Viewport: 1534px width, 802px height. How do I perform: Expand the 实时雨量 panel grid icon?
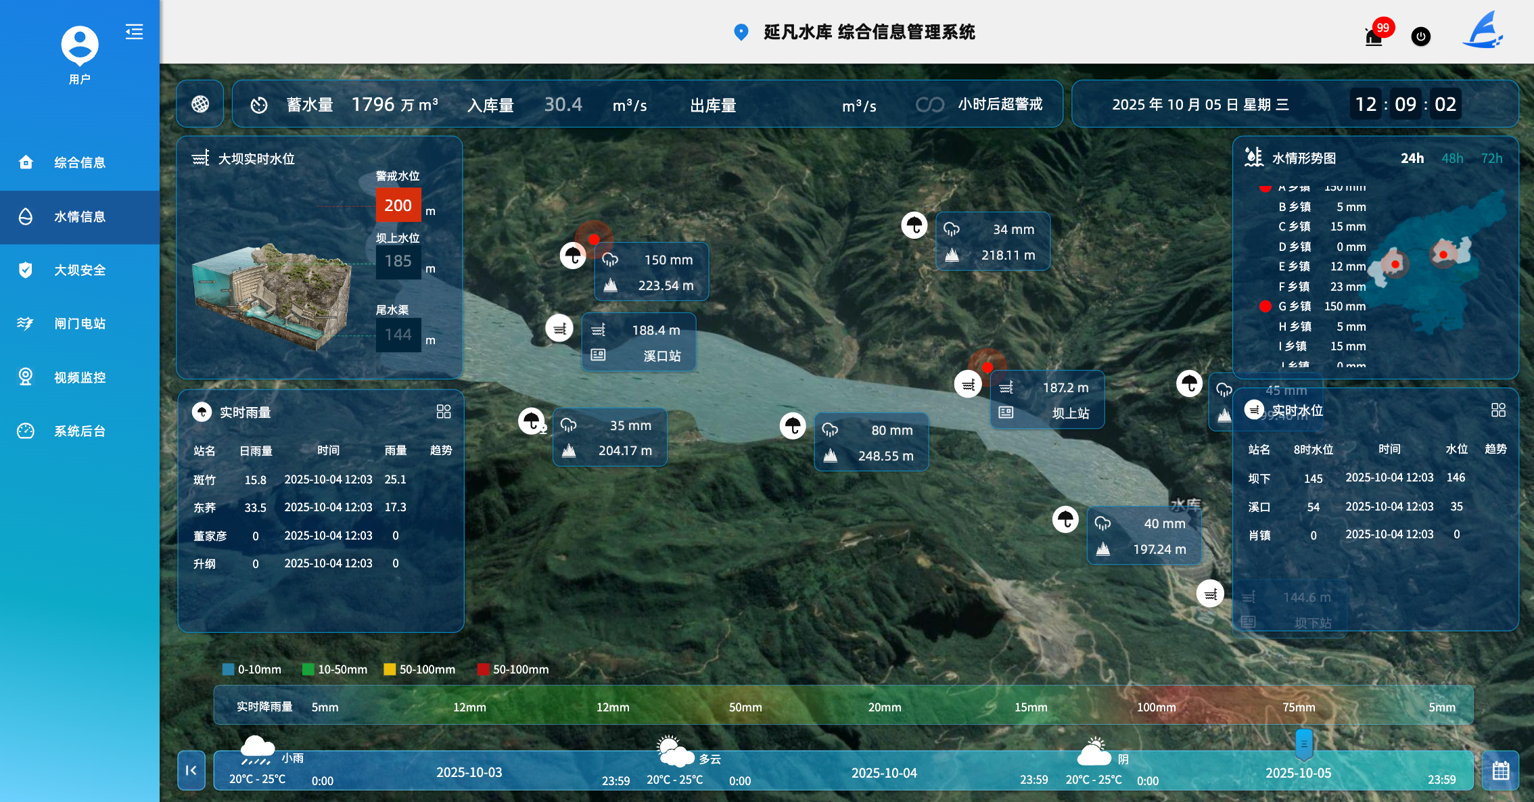(444, 412)
